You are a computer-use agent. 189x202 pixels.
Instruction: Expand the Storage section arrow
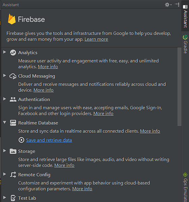click(5, 151)
